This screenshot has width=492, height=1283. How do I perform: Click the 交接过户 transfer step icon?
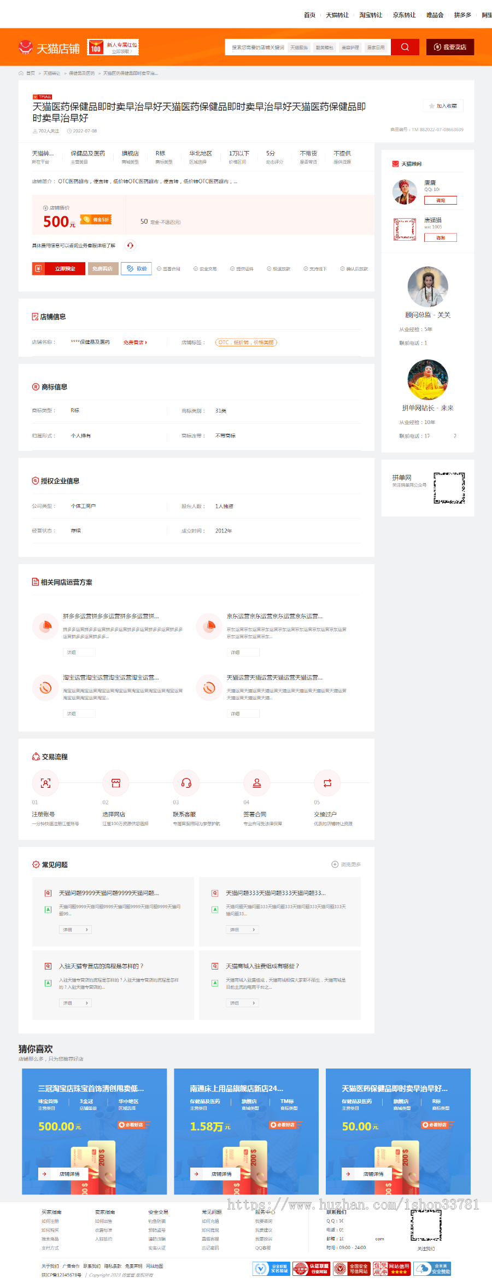[327, 783]
